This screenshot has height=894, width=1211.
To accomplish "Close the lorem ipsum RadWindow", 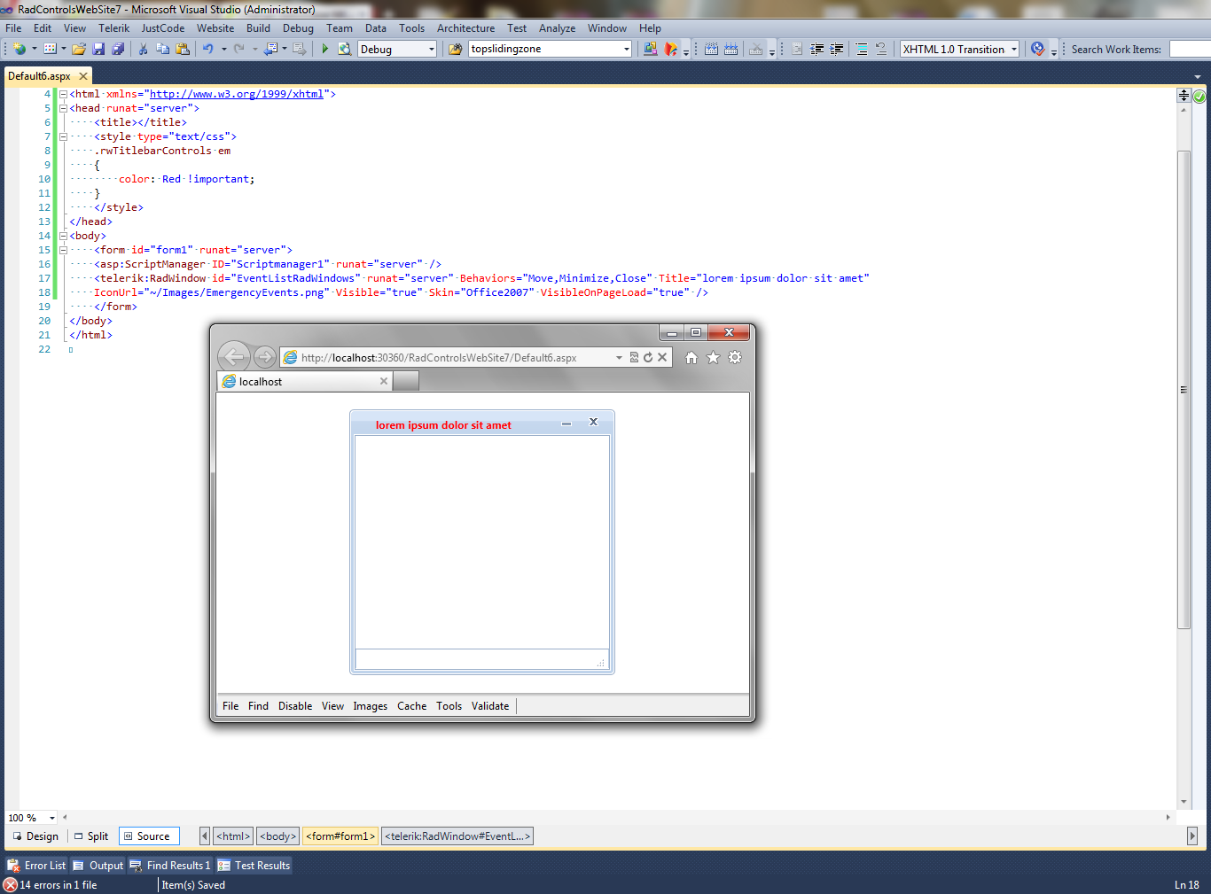I will 594,422.
